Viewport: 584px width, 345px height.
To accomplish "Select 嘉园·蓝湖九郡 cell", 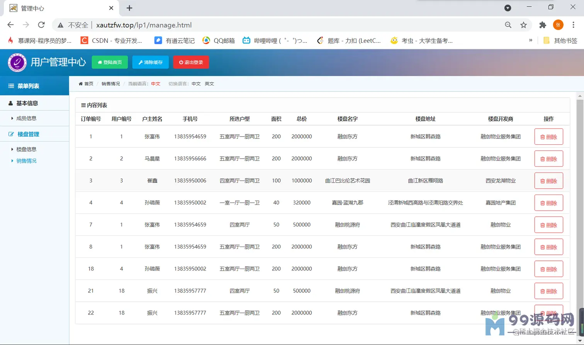I will [x=347, y=203].
